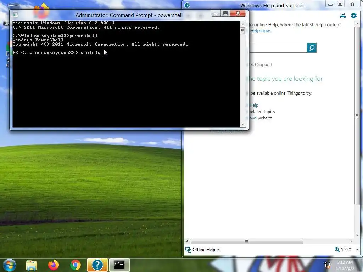Open Command Prompt system menu icon
Viewport: 363px width, 272px height.
tap(16, 15)
